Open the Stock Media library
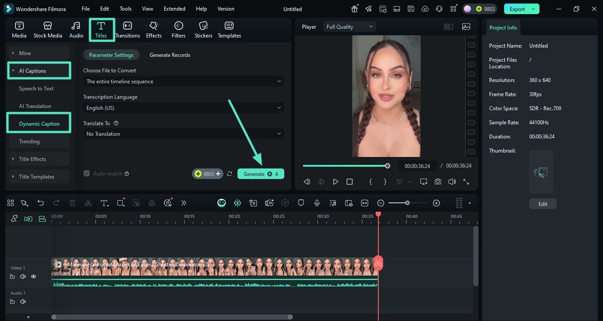The height and width of the screenshot is (321, 603). pos(47,30)
